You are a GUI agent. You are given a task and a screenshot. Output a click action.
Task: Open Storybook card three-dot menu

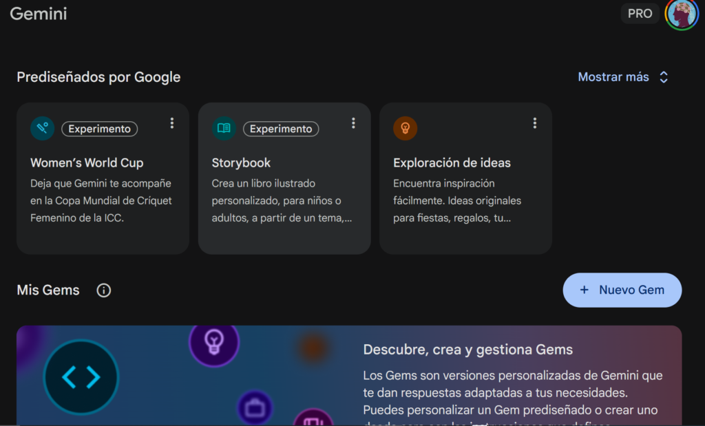353,123
